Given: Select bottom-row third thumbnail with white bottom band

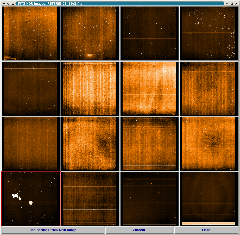Looking at the screenshot, I should click(x=149, y=199).
